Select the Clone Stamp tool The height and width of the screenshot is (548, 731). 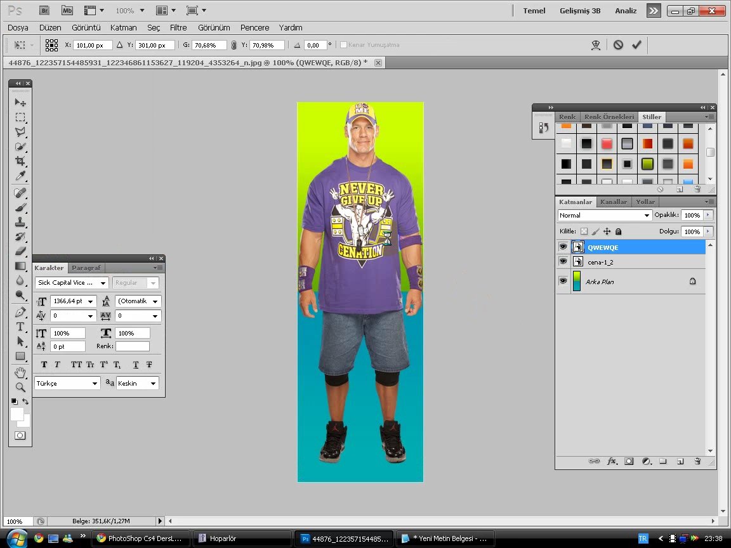(20, 222)
